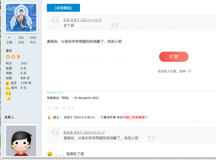
Task: Click the 补充 supplement icon
Action: [64, 107]
